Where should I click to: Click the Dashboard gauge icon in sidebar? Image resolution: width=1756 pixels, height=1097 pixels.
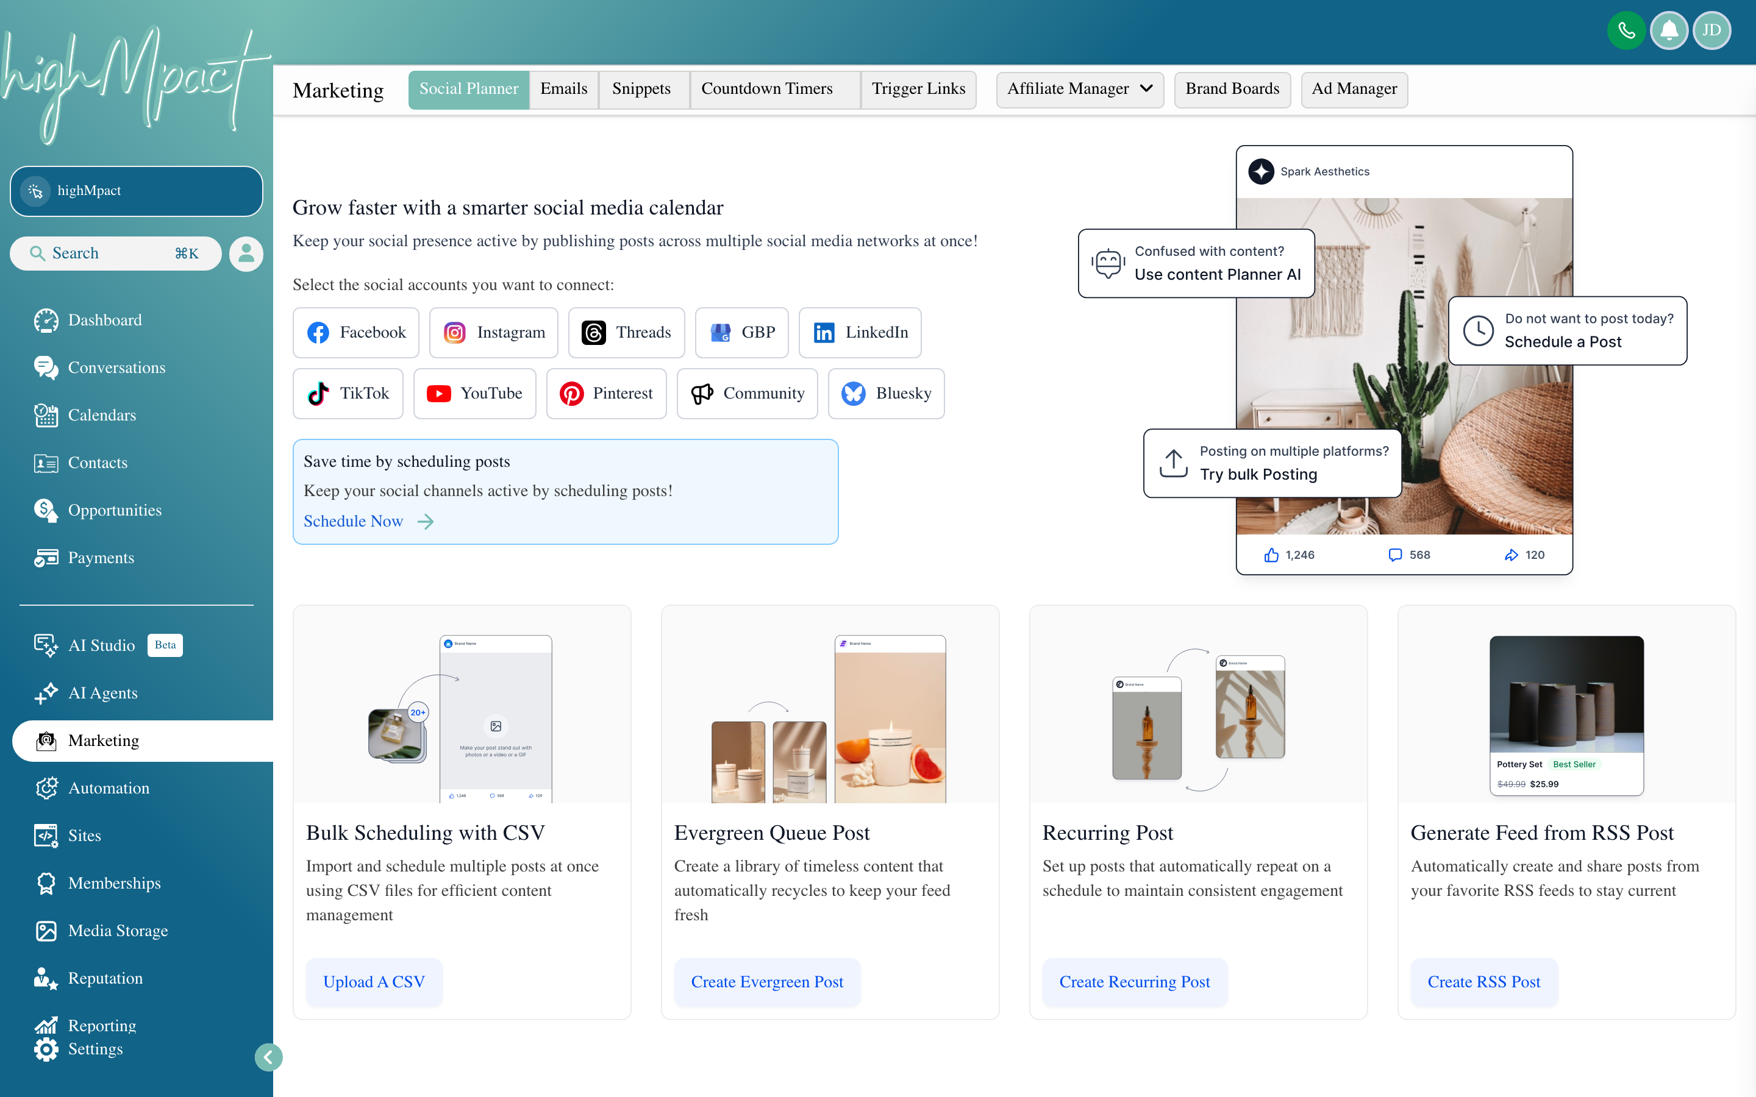click(x=46, y=320)
